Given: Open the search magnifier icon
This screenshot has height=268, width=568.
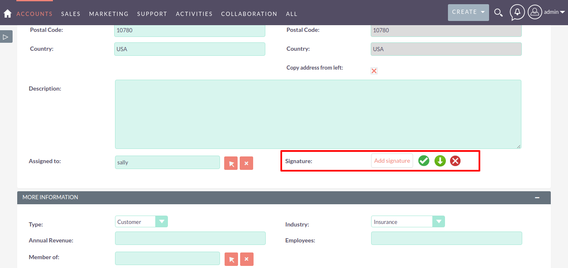Looking at the screenshot, I should coord(498,13).
